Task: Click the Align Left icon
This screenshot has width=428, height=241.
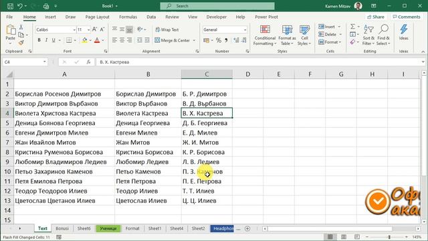Action: click(x=114, y=40)
